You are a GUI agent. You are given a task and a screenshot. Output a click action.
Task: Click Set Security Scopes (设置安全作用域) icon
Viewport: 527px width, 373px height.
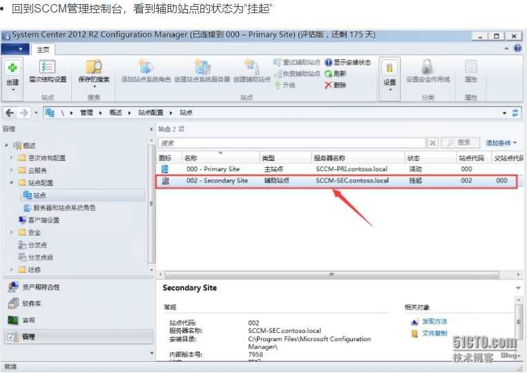428,71
